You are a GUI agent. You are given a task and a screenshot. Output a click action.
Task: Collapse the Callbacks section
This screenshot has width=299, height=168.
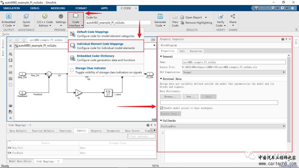(161, 120)
